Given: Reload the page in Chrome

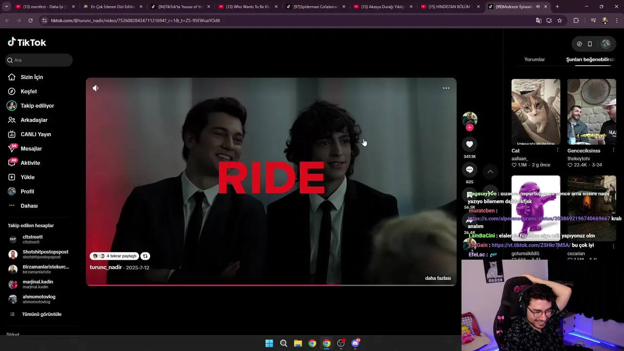Looking at the screenshot, I should pyautogui.click(x=30, y=20).
